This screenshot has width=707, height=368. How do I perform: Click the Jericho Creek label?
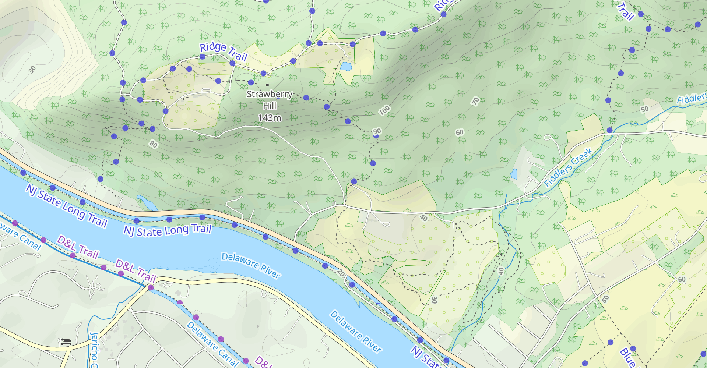click(94, 350)
